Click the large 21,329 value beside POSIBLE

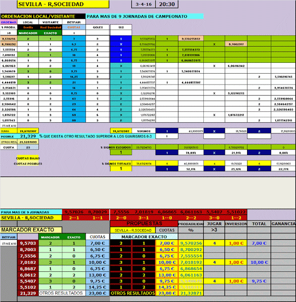(x=28, y=136)
